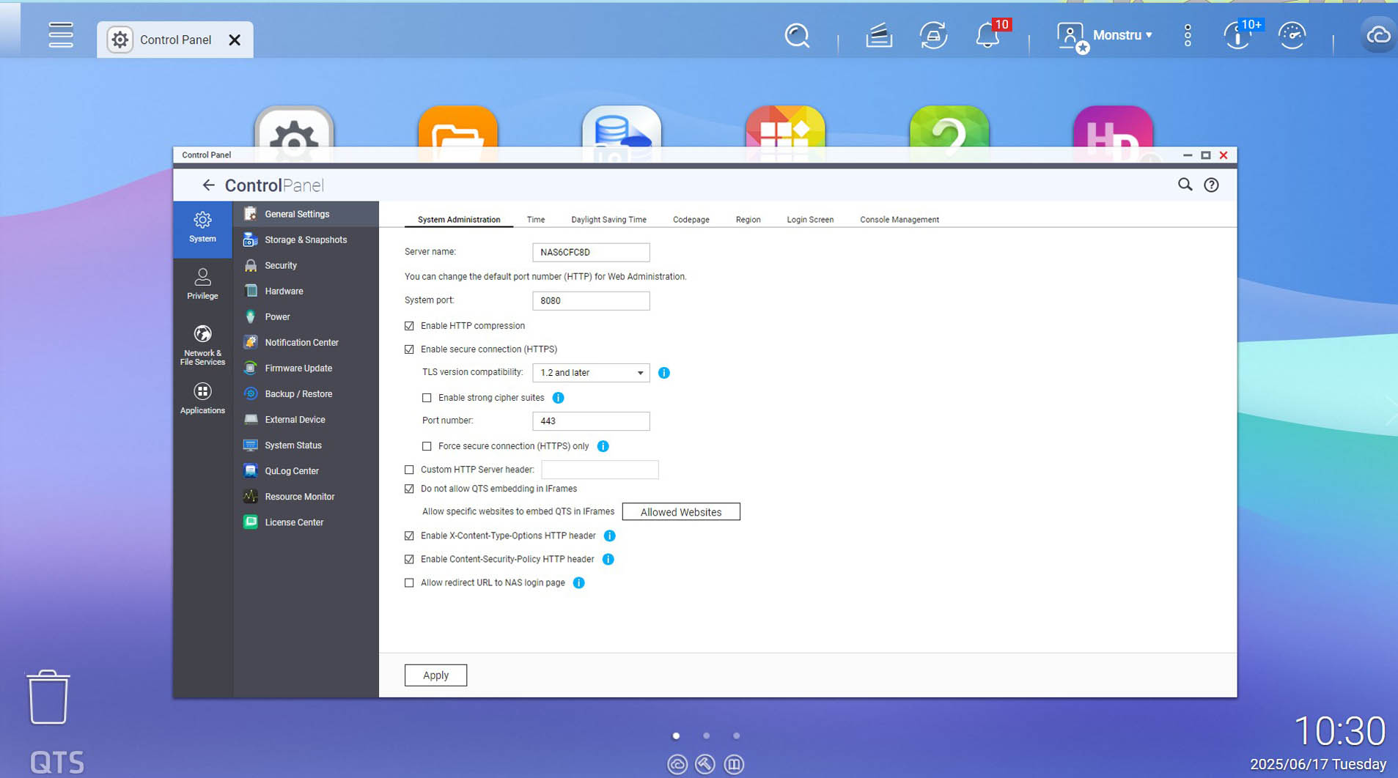Click the System port field
Screen dimensions: 1398x778
click(591, 300)
